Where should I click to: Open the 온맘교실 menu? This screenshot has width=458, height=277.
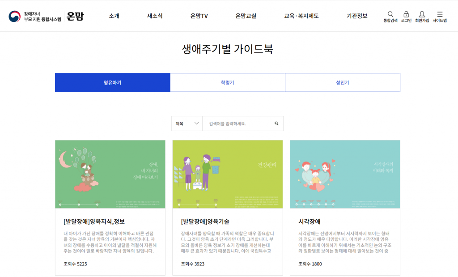tap(246, 16)
